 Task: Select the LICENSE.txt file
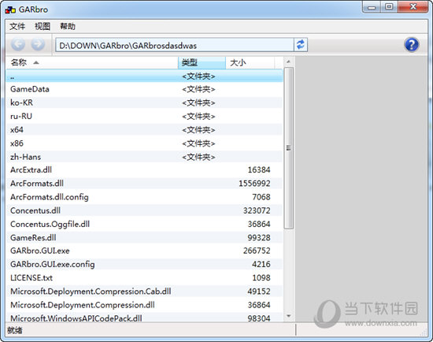click(x=144, y=278)
